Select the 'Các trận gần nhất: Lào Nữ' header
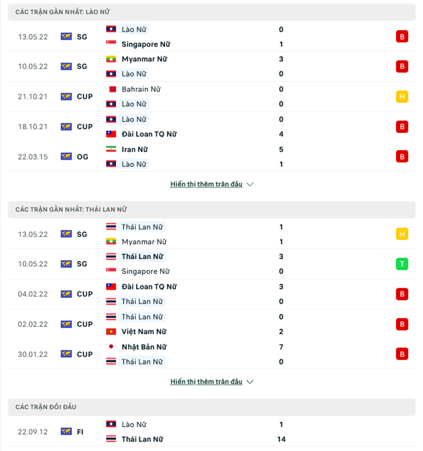The width and height of the screenshot is (423, 451). [x=211, y=12]
